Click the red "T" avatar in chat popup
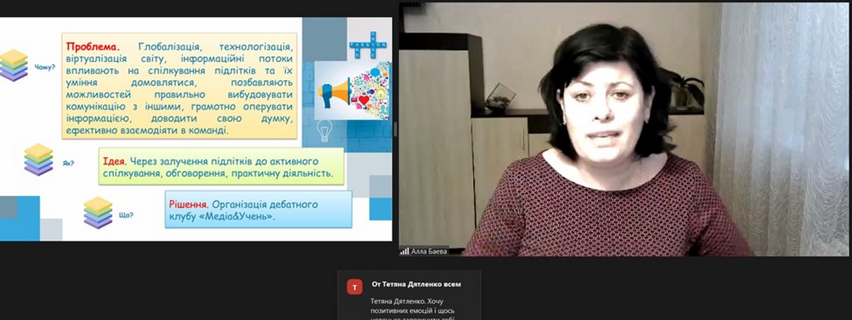The width and height of the screenshot is (852, 320). pos(354,287)
